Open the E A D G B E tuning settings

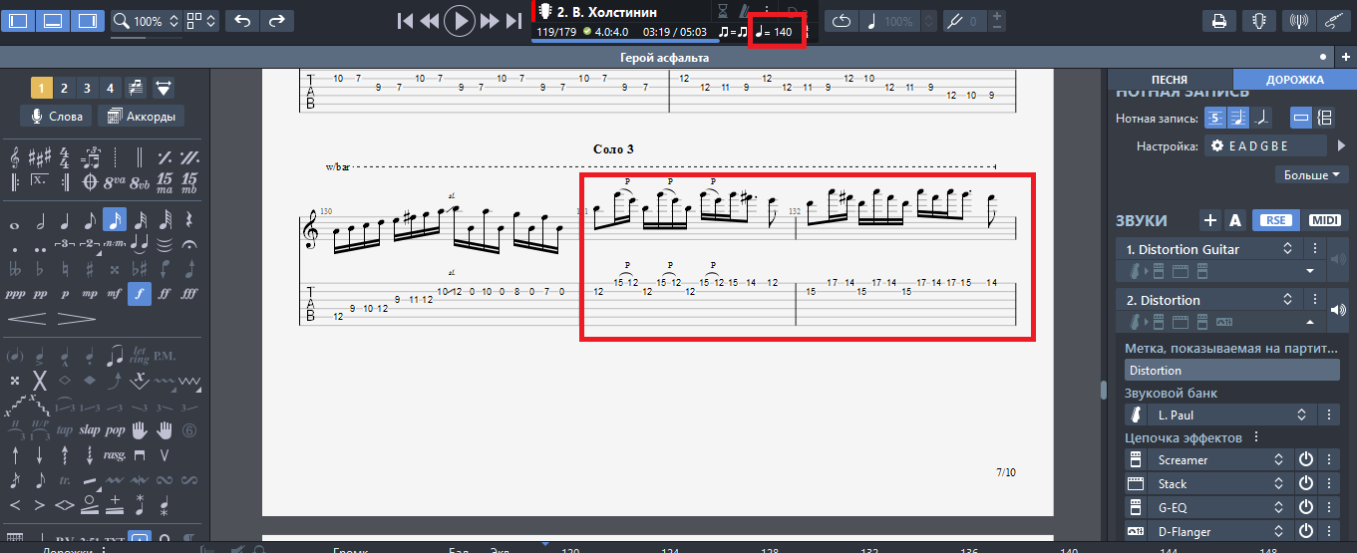point(1266,145)
